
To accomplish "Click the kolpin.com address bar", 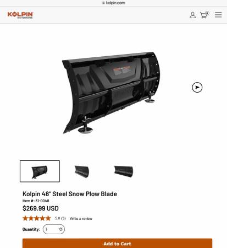I will (x=114, y=3).
